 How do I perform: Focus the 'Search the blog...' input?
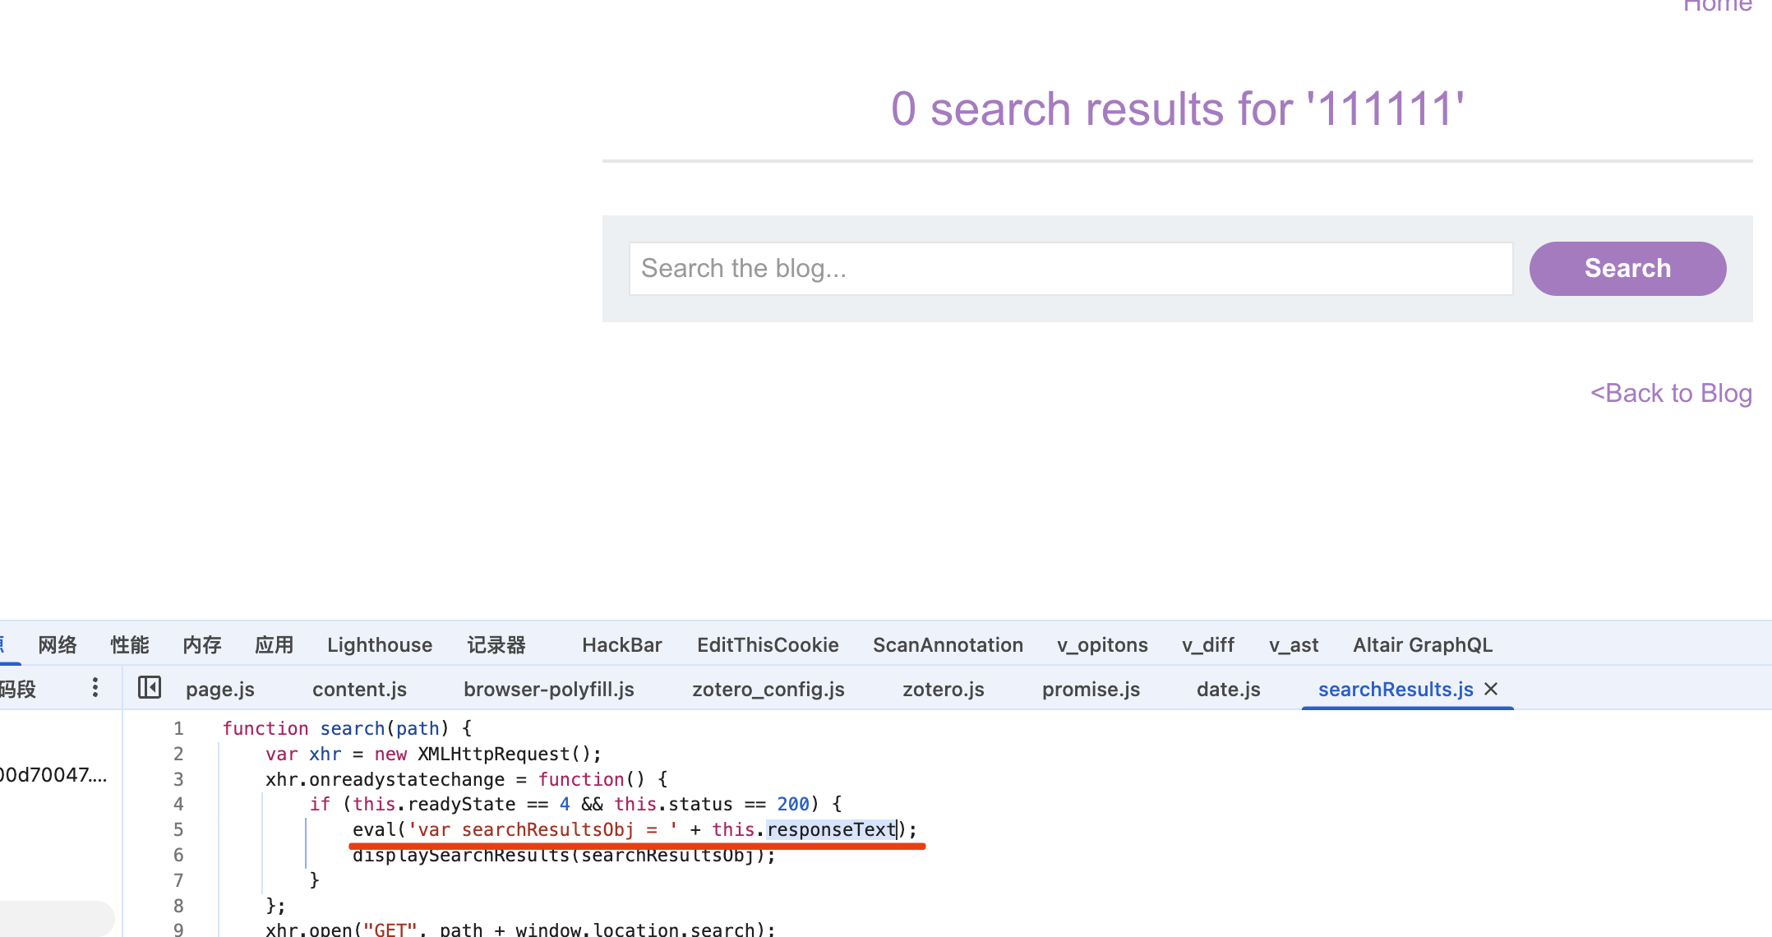coord(1070,268)
